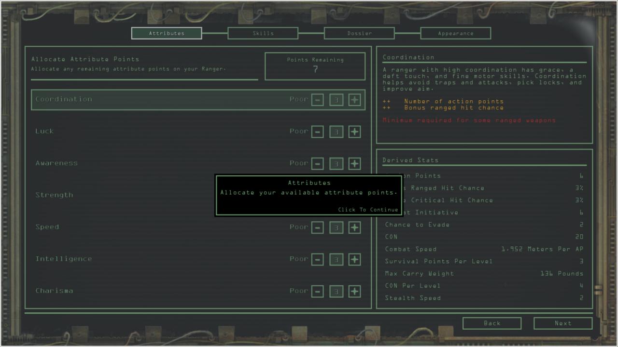This screenshot has height=347, width=618.
Task: Click the Stealth Speed stat
Action: click(x=484, y=298)
